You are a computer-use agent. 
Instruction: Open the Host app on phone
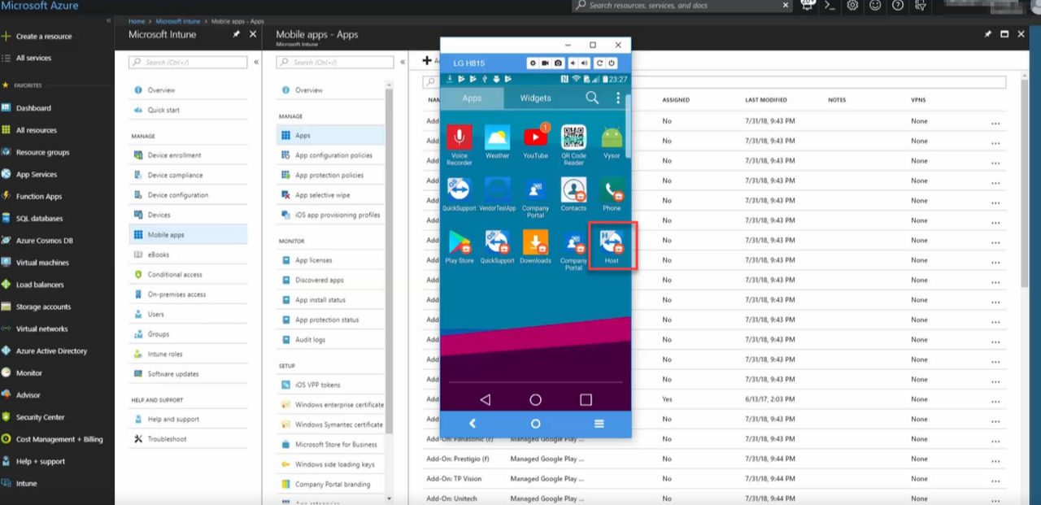[612, 246]
